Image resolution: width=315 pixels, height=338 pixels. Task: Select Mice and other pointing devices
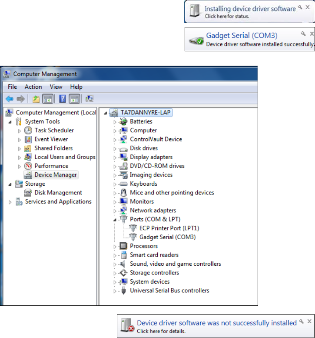coord(172,193)
